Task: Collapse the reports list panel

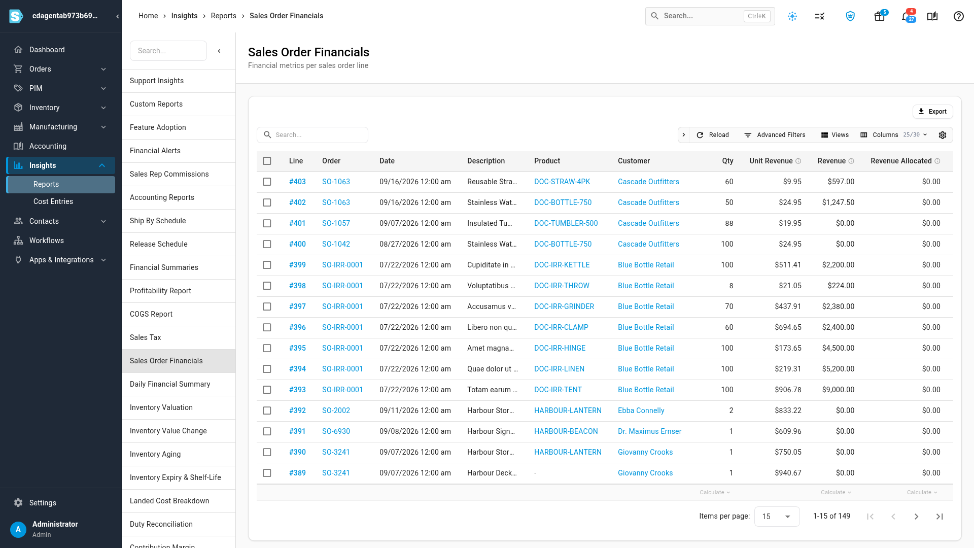Action: coord(219,51)
